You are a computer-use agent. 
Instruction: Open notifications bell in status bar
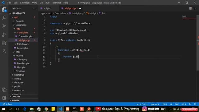click(x=195, y=104)
